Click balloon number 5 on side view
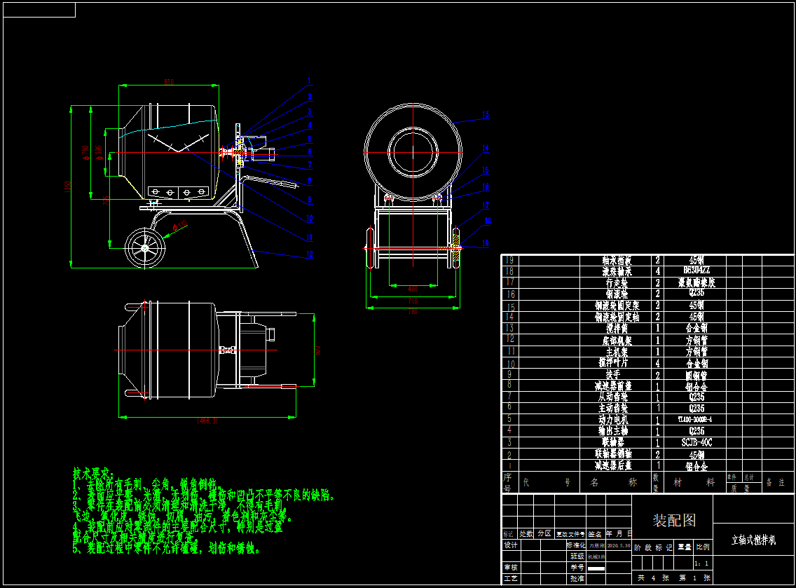 coord(310,139)
